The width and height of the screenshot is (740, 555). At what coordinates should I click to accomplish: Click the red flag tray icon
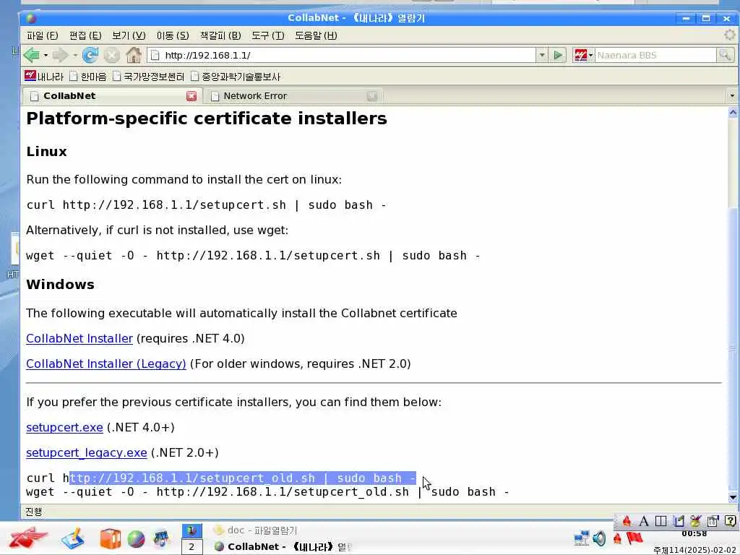tap(634, 538)
